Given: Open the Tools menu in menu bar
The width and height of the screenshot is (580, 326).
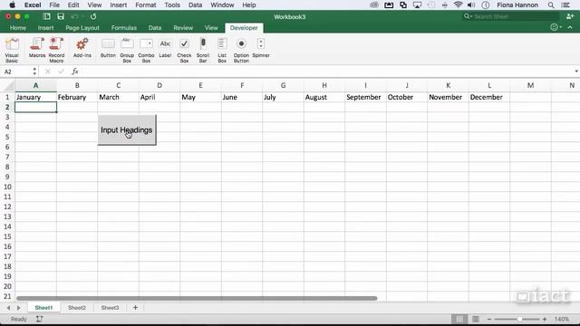Looking at the screenshot, I should point(172,5).
